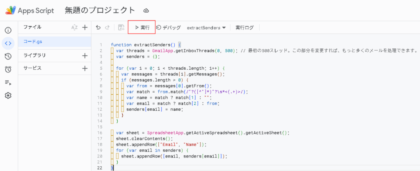420x171 pixels.
Task: Open the Triggers alarm clock icon
Action: pyautogui.click(x=8, y=69)
